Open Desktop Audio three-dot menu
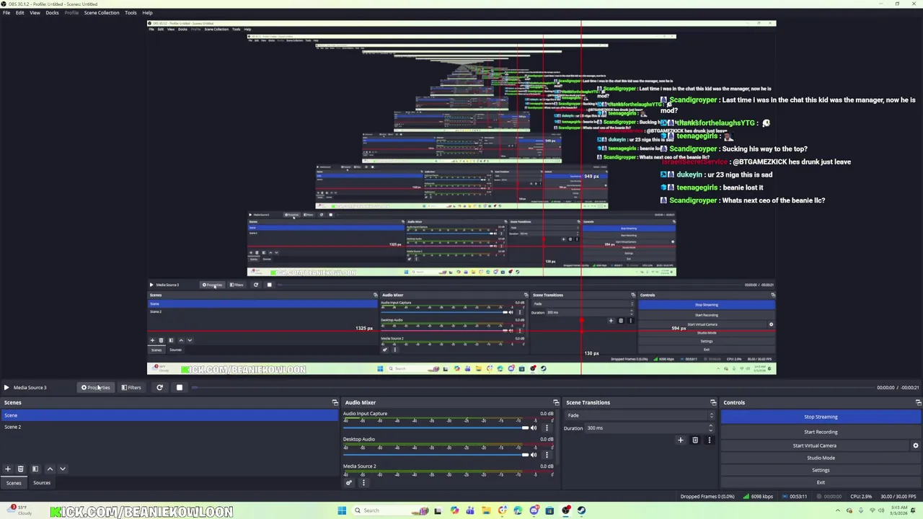923x519 pixels. click(x=547, y=455)
